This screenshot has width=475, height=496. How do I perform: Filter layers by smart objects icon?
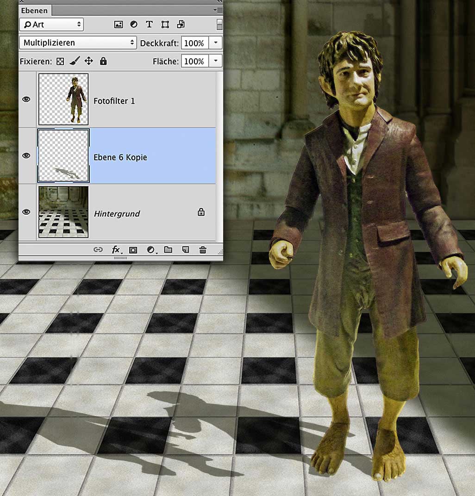click(181, 25)
